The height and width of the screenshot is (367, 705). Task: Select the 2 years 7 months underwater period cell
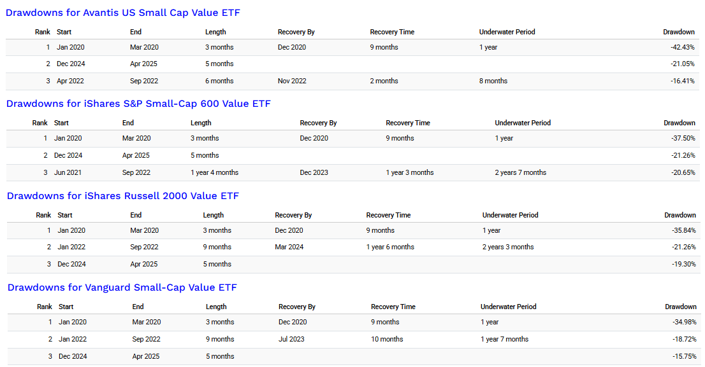(520, 172)
